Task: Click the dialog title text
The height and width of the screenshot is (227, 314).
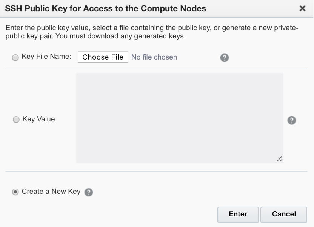Action: pos(106,9)
